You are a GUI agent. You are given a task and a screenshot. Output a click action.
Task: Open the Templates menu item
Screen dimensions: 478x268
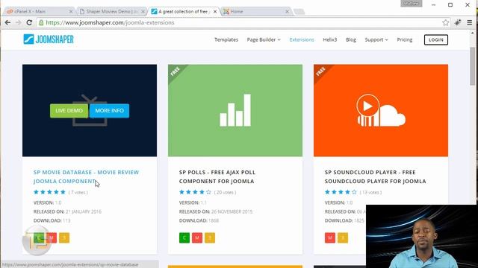pos(226,39)
